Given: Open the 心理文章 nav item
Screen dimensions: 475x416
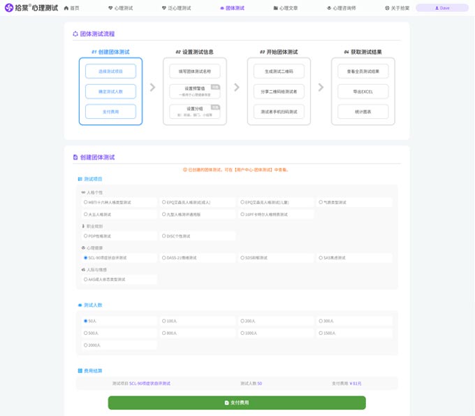Looking at the screenshot, I should coord(286,8).
